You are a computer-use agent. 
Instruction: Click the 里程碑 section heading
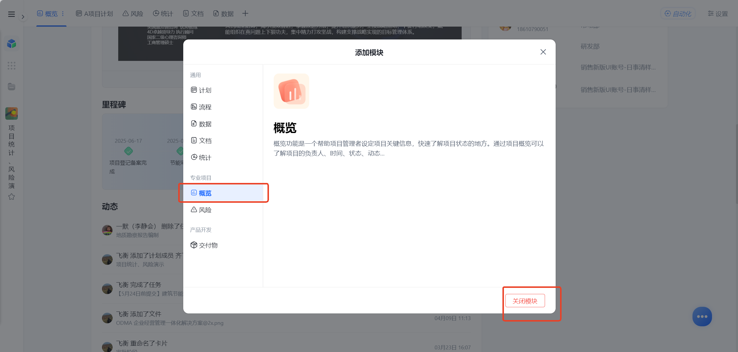click(114, 105)
